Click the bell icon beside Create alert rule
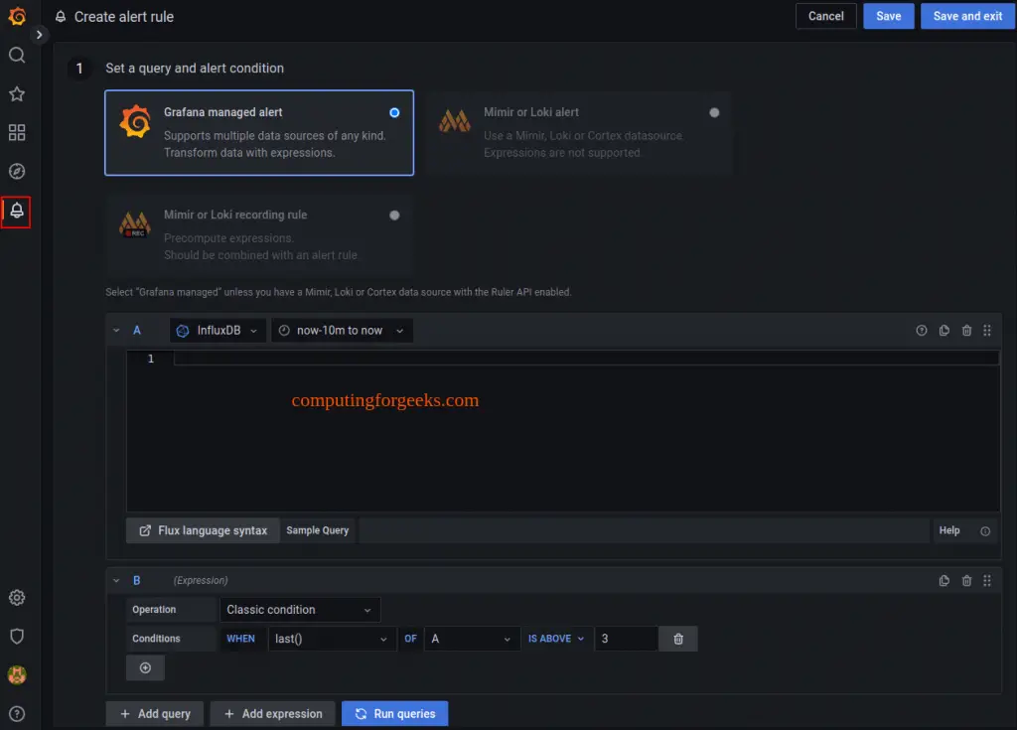 pos(61,17)
